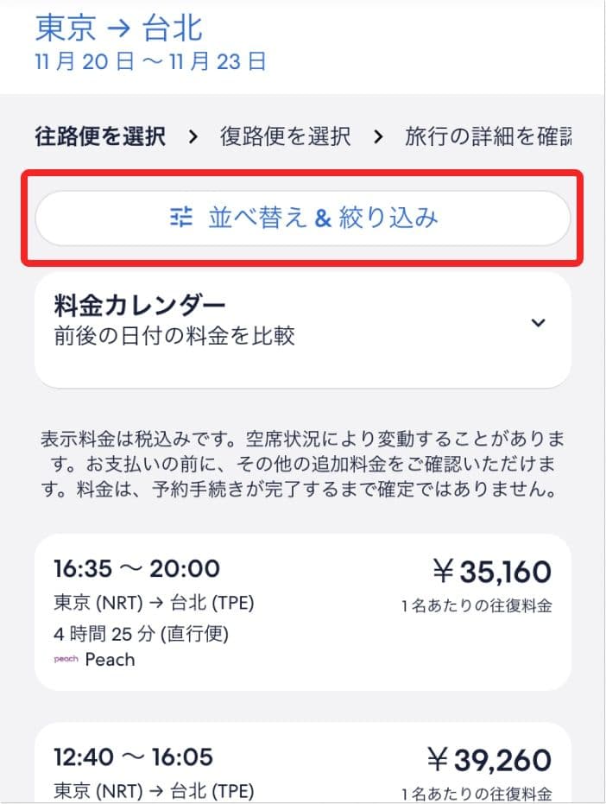The height and width of the screenshot is (804, 606).
Task: Click 前後の日付の料金を比較 subtitle
Action: pyautogui.click(x=174, y=335)
